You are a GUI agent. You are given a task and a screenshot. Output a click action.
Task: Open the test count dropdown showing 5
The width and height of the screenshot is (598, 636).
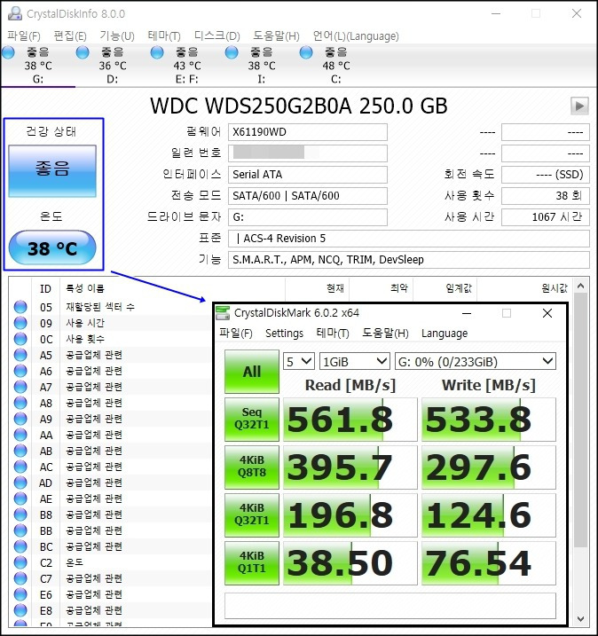click(299, 361)
